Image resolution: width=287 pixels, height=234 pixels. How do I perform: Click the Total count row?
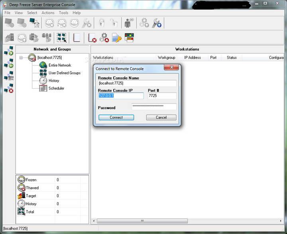click(x=53, y=212)
